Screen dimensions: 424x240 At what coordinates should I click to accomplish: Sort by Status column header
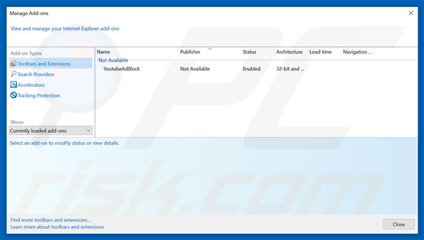257,52
